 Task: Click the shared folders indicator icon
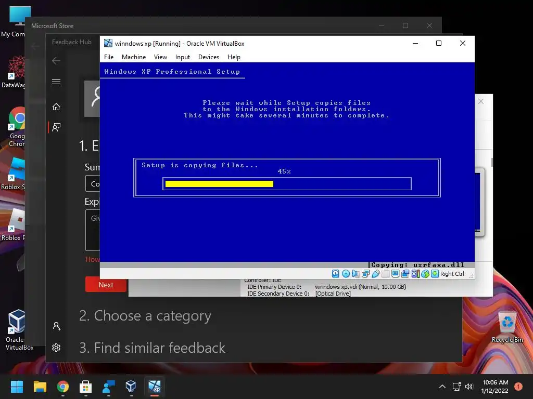pyautogui.click(x=386, y=273)
